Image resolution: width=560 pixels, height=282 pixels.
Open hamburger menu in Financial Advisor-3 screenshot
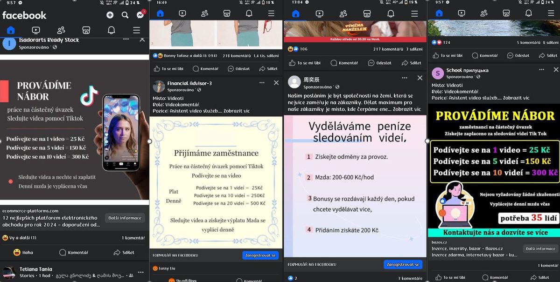click(x=271, y=13)
